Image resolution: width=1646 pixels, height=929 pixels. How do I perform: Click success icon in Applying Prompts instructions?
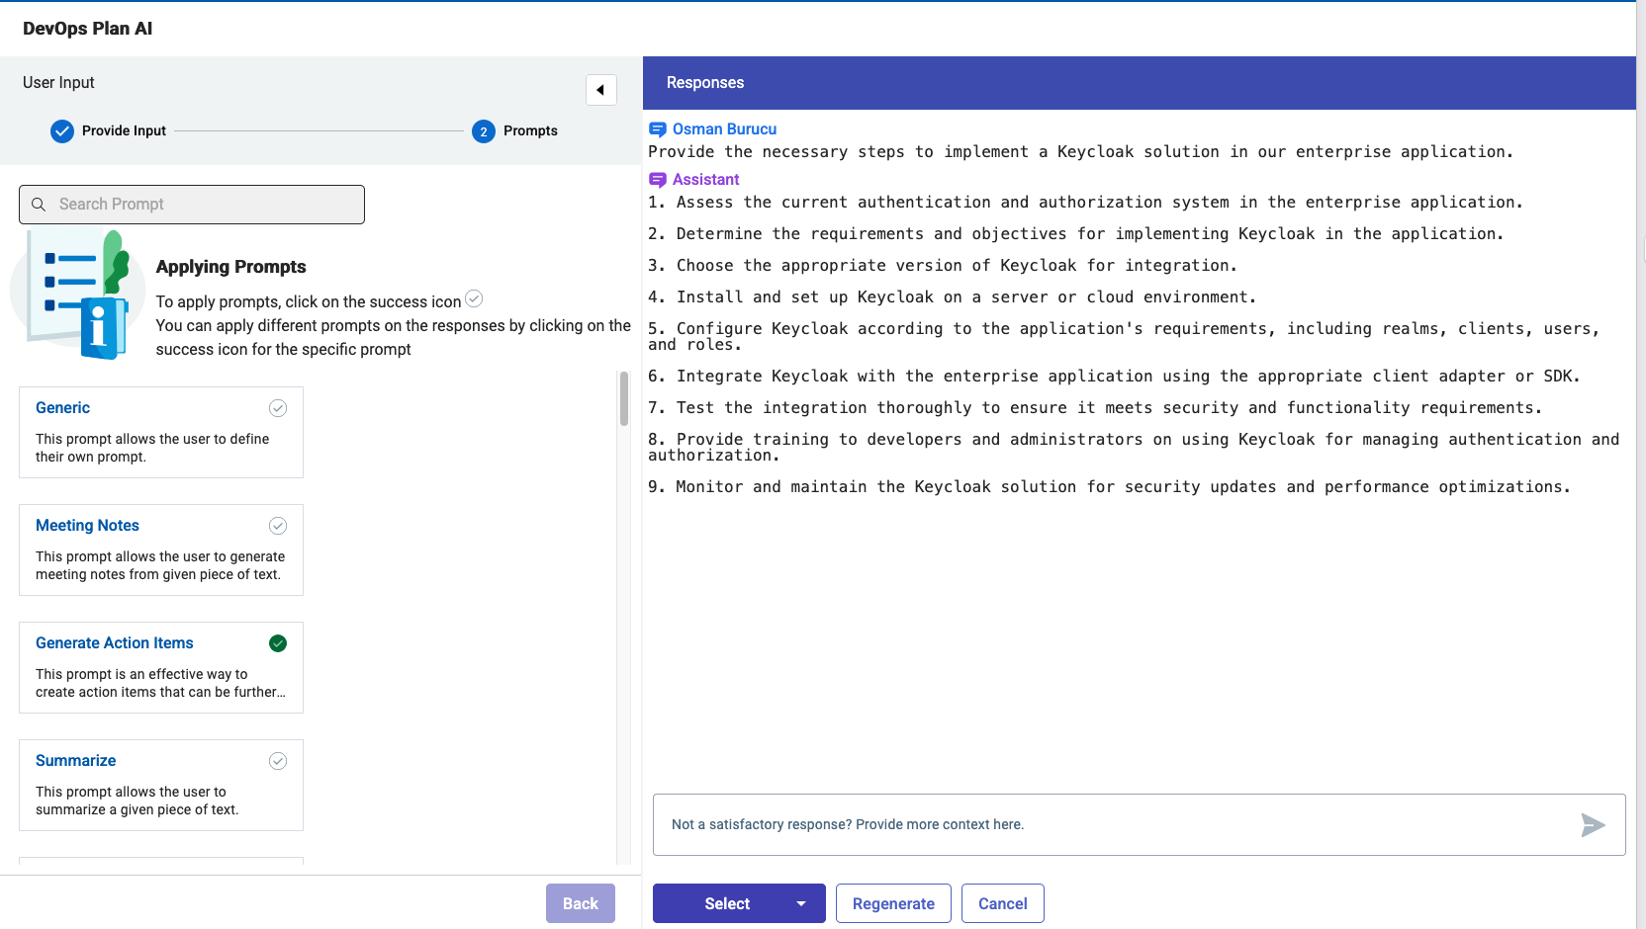point(474,299)
